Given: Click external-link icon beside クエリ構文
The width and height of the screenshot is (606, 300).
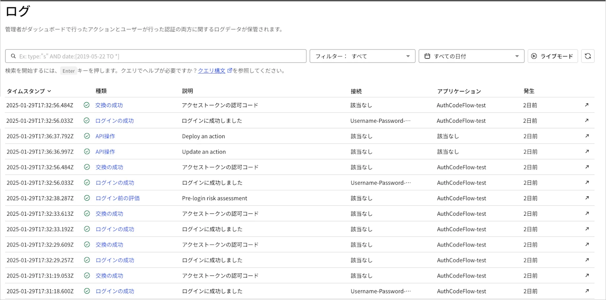Looking at the screenshot, I should (229, 71).
